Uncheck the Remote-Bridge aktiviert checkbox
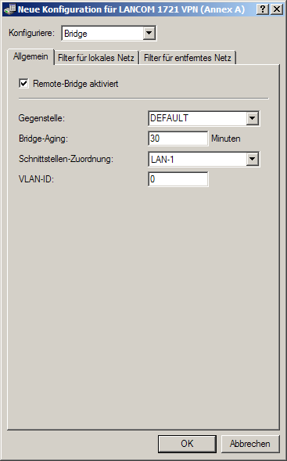 pos(23,84)
